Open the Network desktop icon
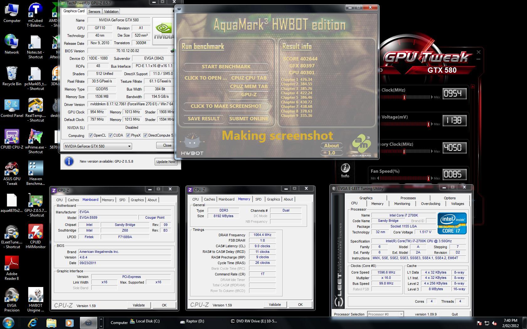Image resolution: width=527 pixels, height=329 pixels. point(12,44)
